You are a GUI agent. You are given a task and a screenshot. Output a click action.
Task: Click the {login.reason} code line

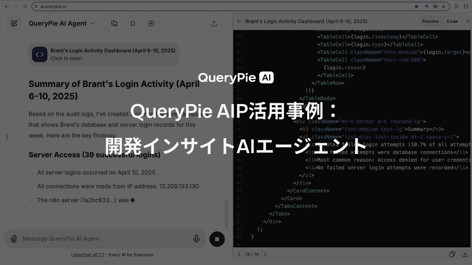click(345, 68)
